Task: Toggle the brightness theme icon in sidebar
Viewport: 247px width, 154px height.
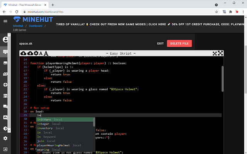Action: pos(5,128)
